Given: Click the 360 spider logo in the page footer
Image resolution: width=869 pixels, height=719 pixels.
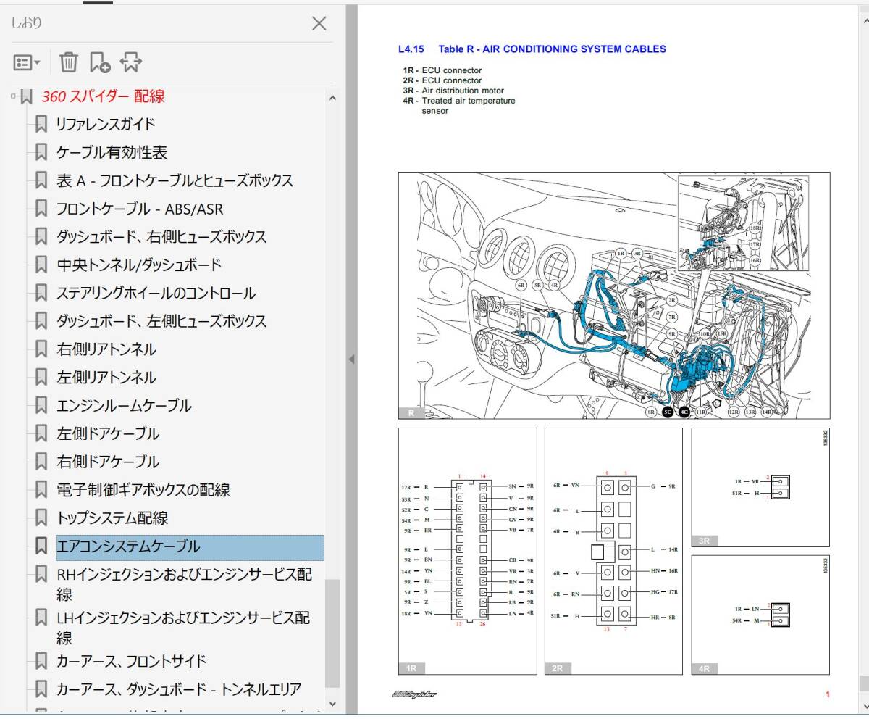Looking at the screenshot, I should [414, 694].
